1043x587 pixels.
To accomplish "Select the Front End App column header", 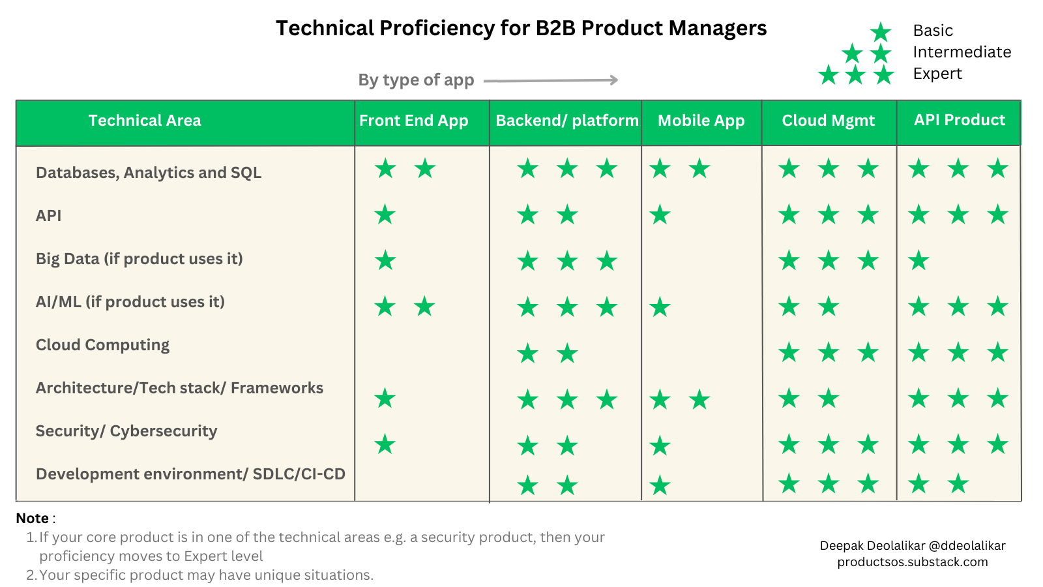I will [x=414, y=121].
